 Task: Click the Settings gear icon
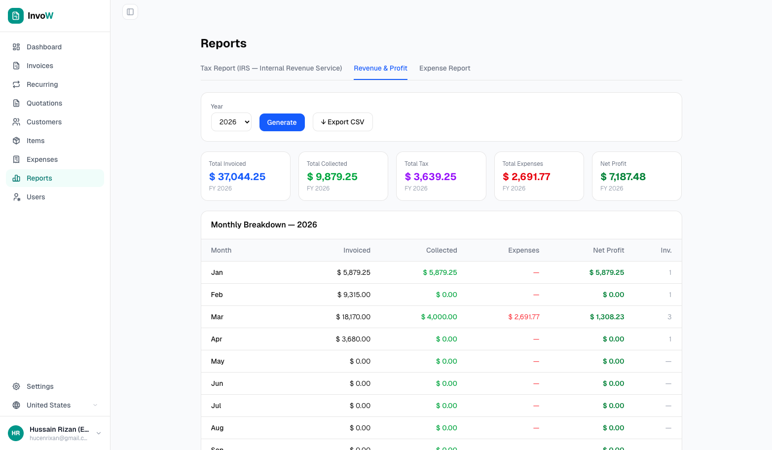[x=16, y=386]
